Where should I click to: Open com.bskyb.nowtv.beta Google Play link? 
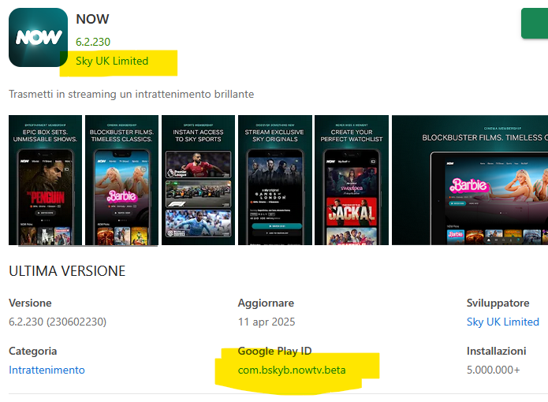tap(292, 370)
